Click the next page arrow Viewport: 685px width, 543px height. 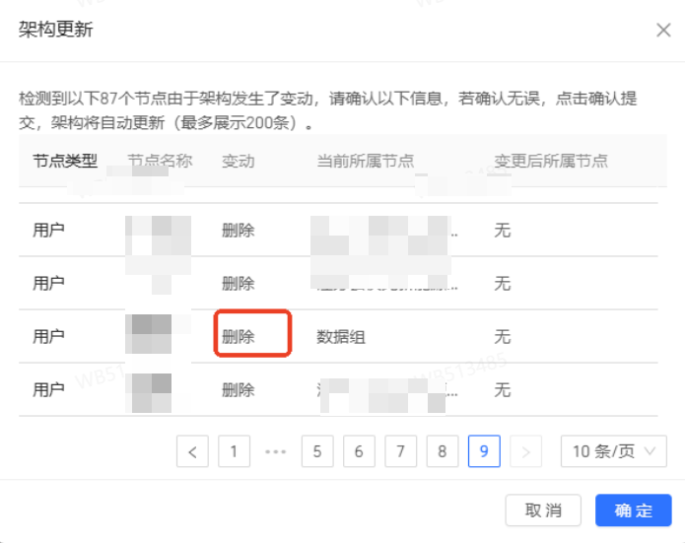[x=525, y=452]
